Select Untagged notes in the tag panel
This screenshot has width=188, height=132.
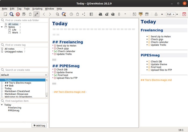(x=13, y=52)
